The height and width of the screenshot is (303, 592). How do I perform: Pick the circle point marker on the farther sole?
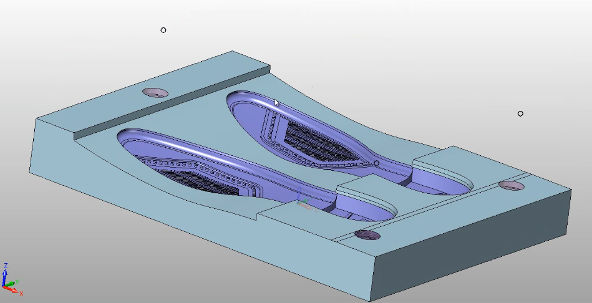point(376,163)
